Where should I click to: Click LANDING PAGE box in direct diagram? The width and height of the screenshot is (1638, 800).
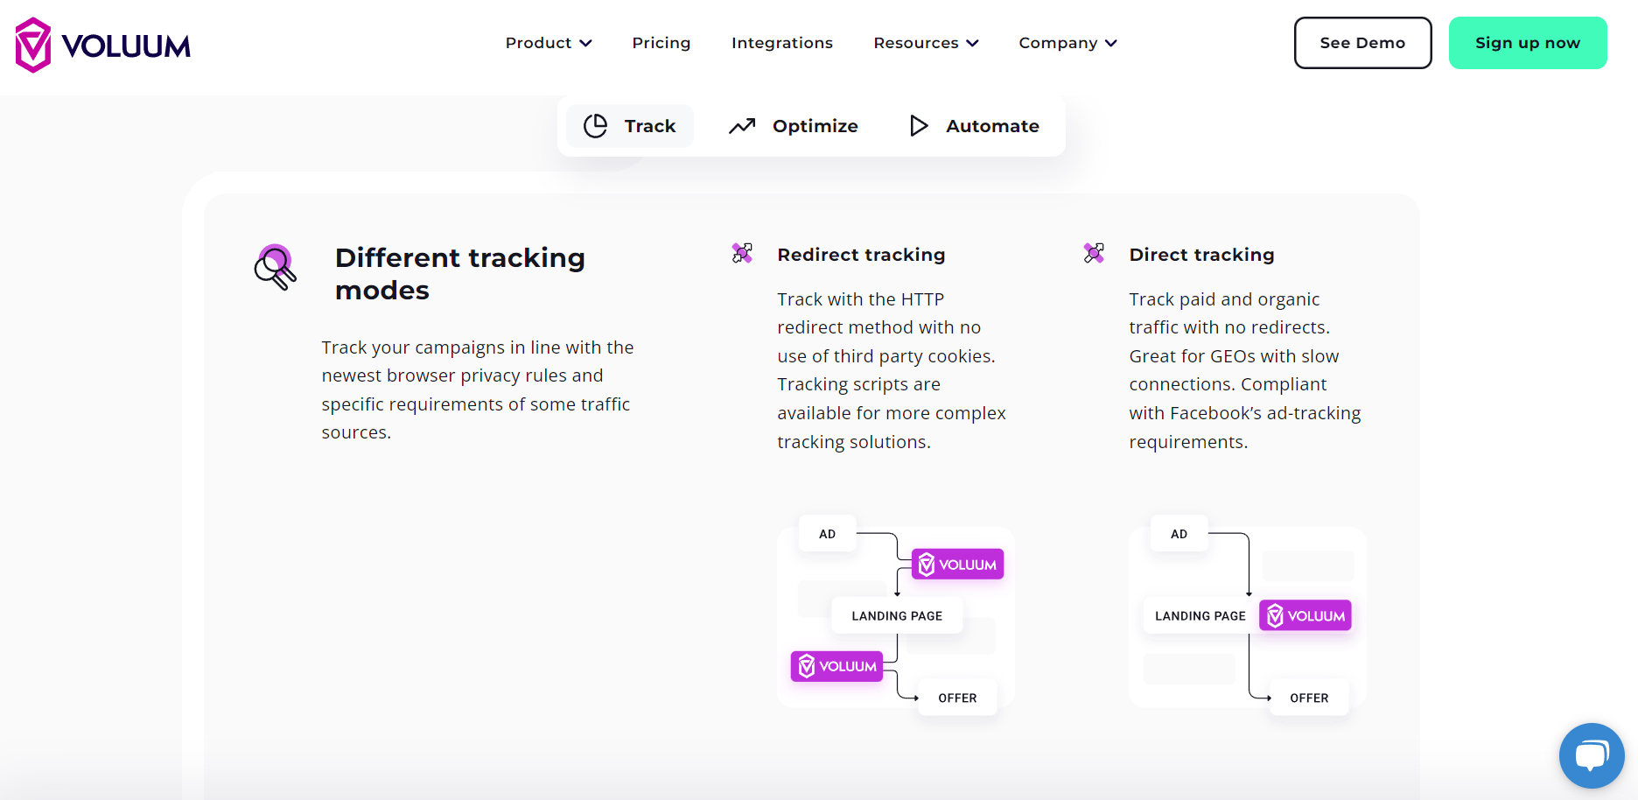coord(1200,616)
